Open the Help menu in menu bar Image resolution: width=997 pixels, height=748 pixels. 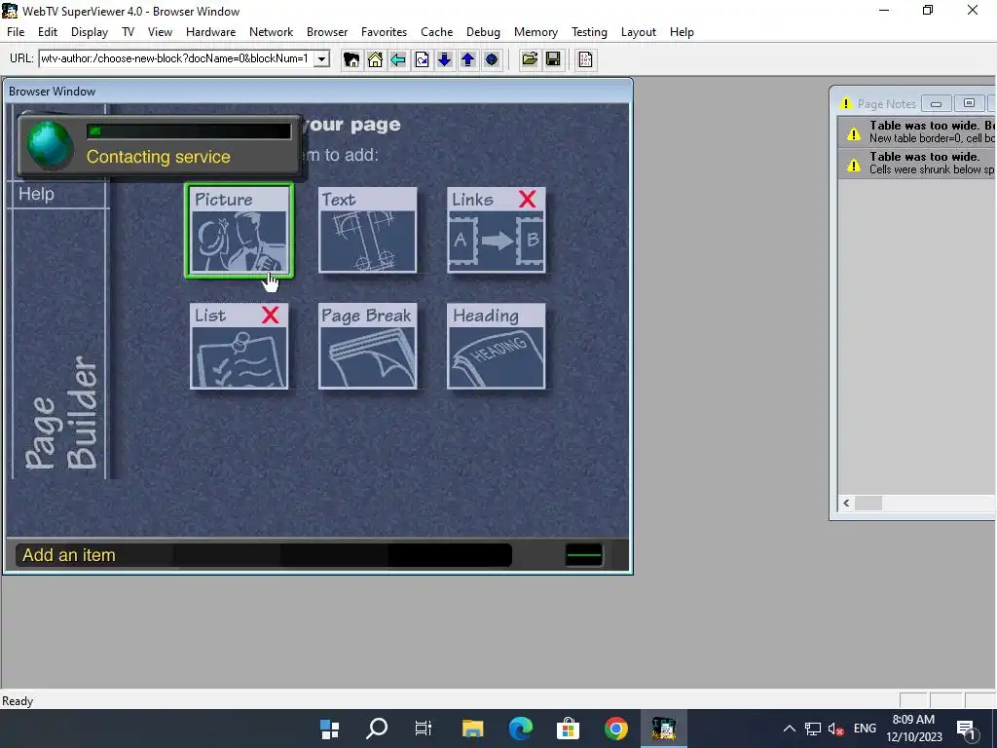coord(682,32)
